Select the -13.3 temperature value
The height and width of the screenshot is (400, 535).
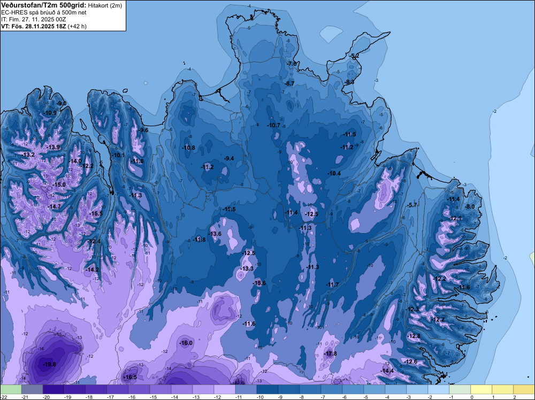tap(247, 268)
